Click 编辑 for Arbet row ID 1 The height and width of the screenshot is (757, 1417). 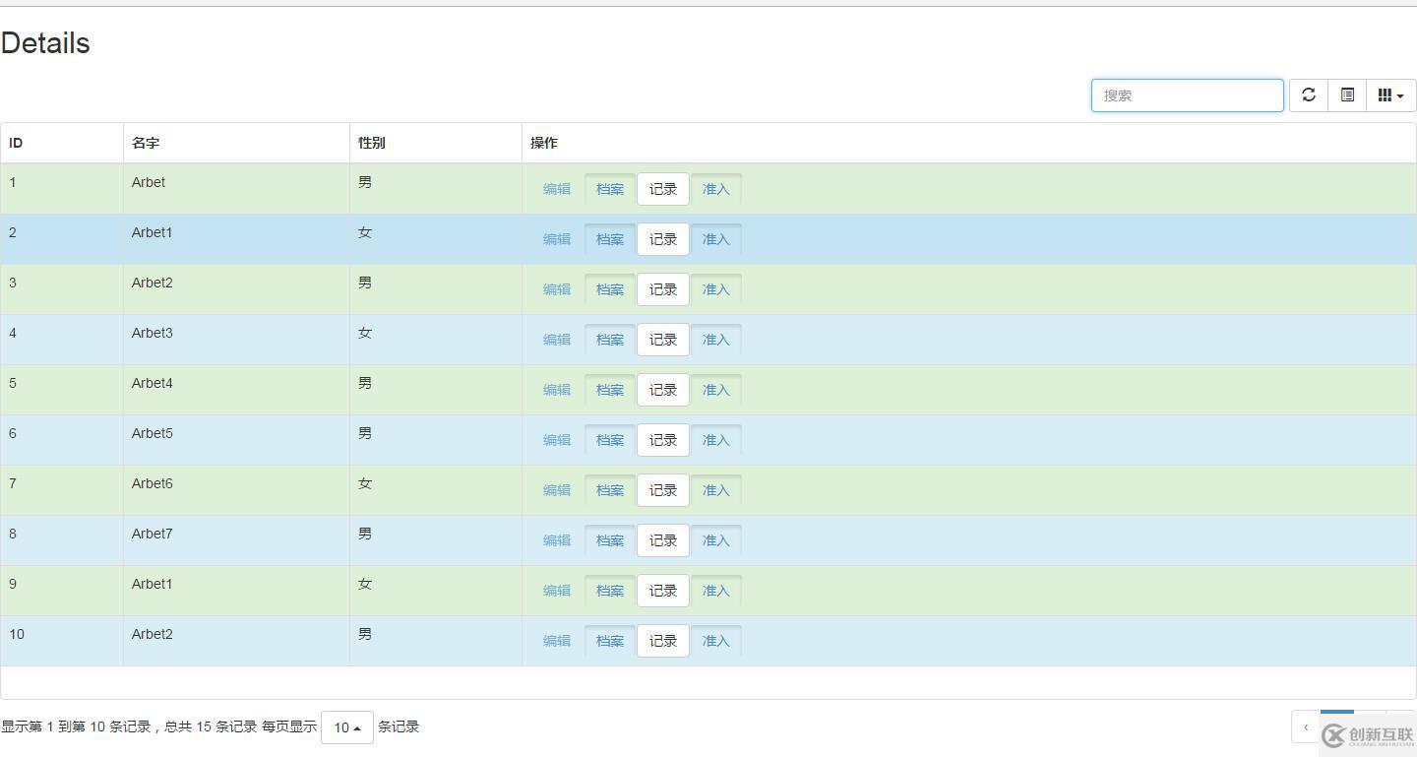(x=557, y=189)
